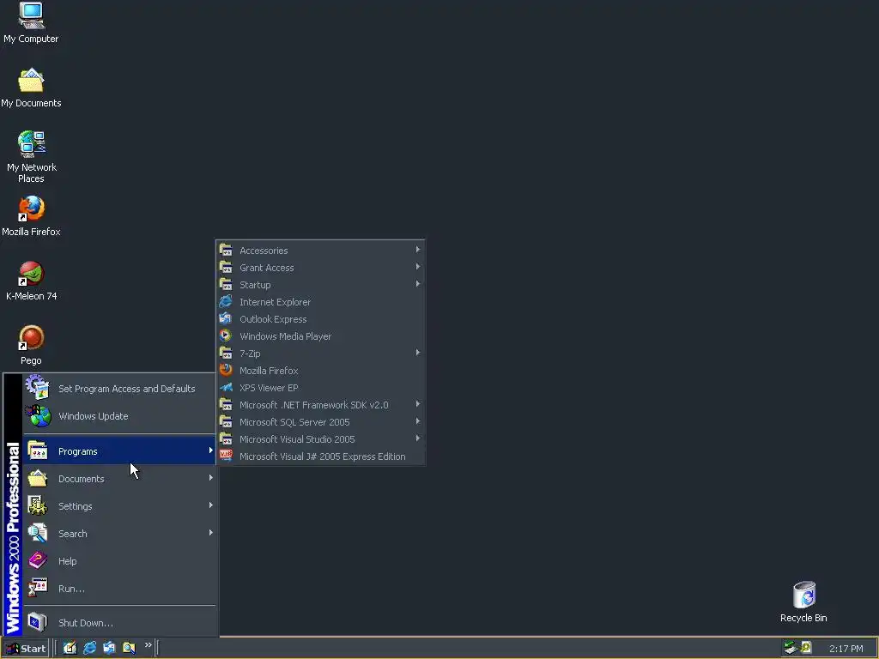Image resolution: width=879 pixels, height=659 pixels.
Task: Launch Windows Media Player
Action: (320, 336)
